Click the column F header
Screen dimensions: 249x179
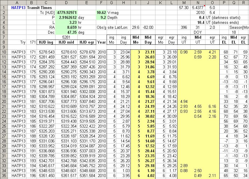coord(101,3)
